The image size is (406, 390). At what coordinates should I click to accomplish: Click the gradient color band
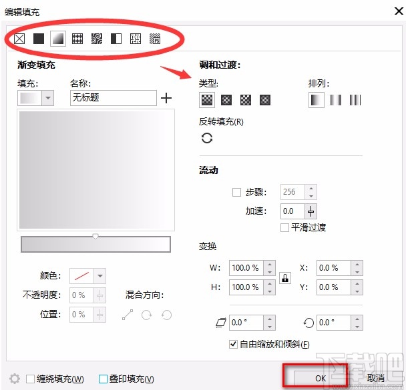click(95, 244)
